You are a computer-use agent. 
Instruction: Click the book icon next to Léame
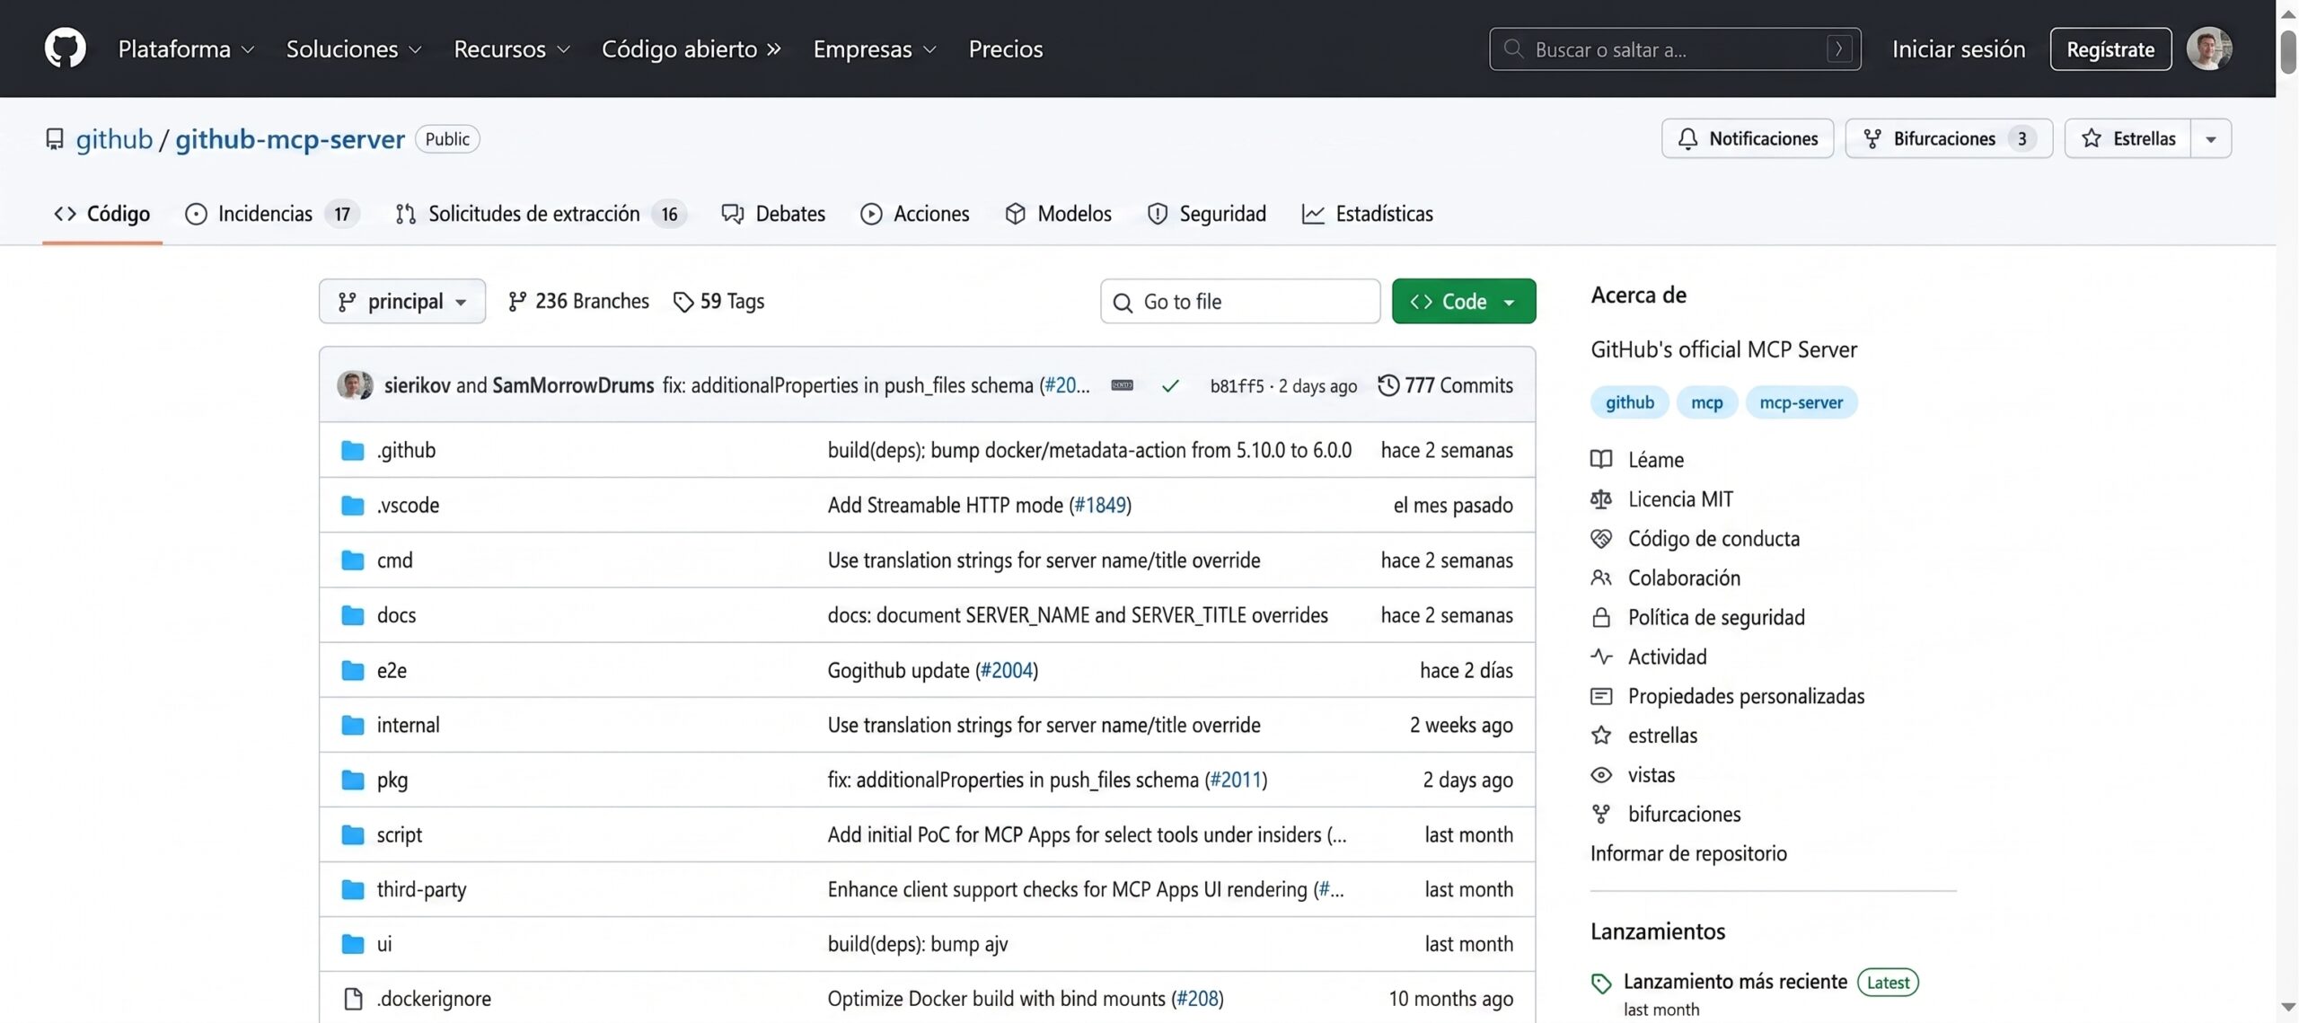[x=1601, y=460]
